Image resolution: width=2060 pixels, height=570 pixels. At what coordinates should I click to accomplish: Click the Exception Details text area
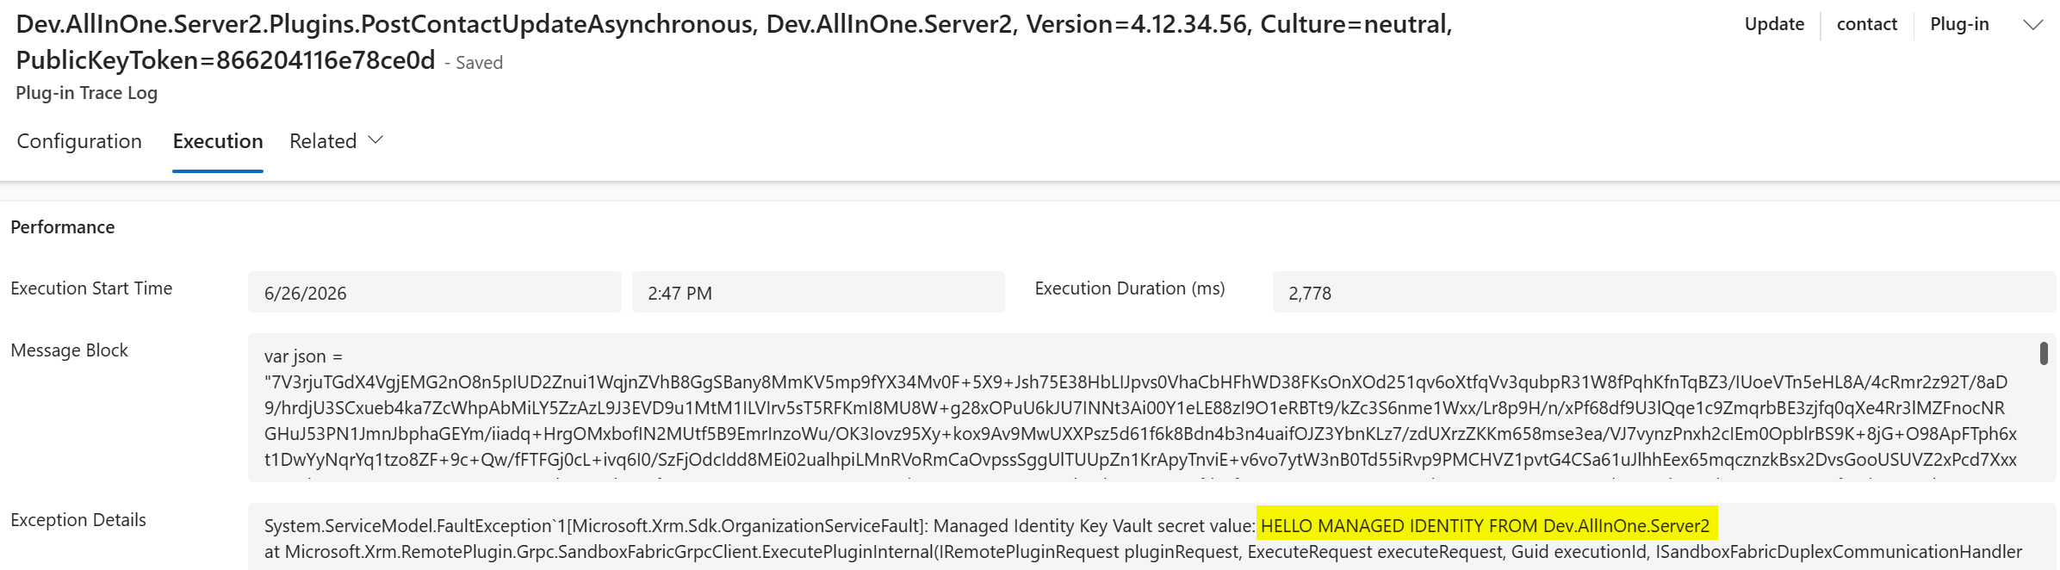1151,537
